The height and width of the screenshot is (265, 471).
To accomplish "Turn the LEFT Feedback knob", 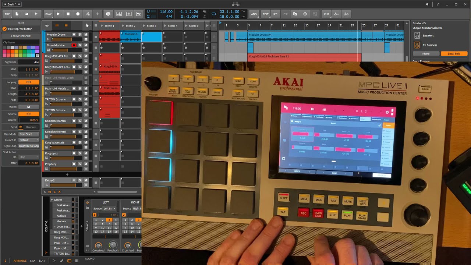I will (113, 245).
